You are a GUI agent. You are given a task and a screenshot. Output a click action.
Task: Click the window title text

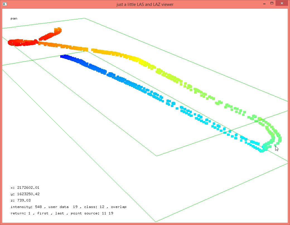[x=145, y=4]
